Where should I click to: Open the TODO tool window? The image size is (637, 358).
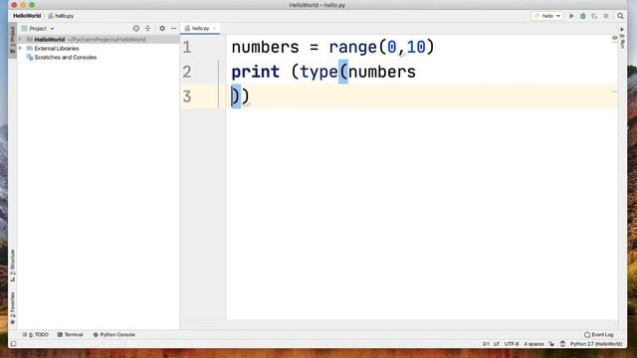tap(36, 334)
